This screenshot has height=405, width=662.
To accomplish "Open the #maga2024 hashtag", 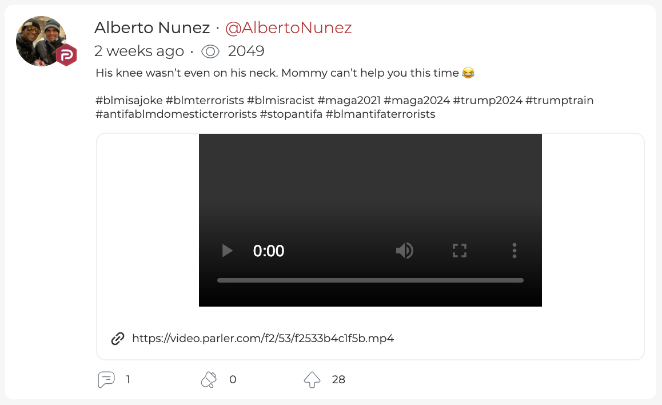I will pos(417,101).
